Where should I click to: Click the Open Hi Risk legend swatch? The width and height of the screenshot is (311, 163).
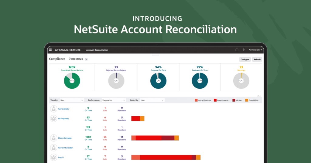point(247,100)
